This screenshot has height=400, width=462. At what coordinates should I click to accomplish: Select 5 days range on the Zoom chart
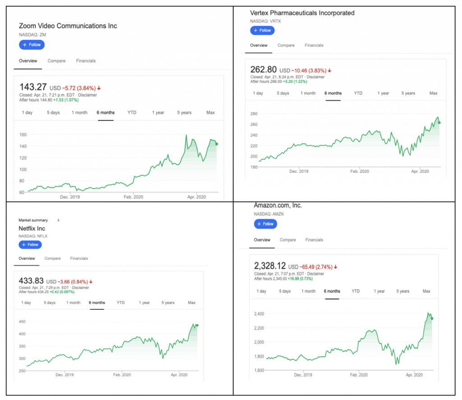point(53,113)
